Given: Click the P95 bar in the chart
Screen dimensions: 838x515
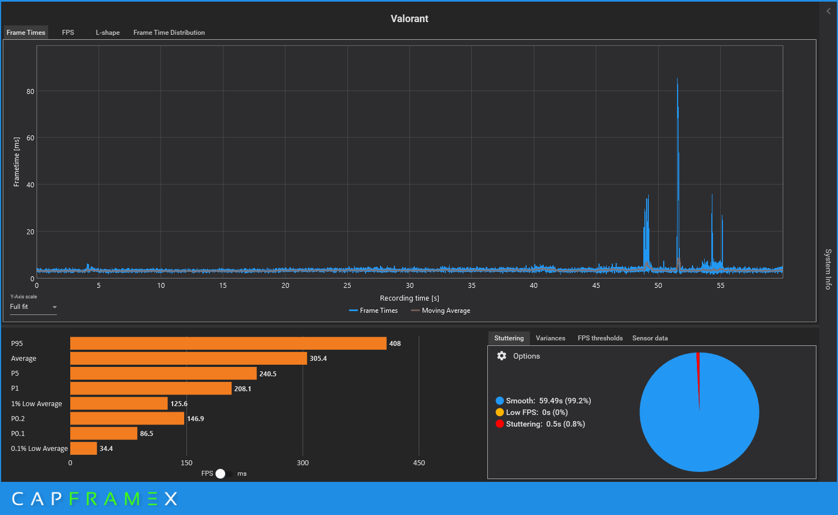Looking at the screenshot, I should (228, 343).
